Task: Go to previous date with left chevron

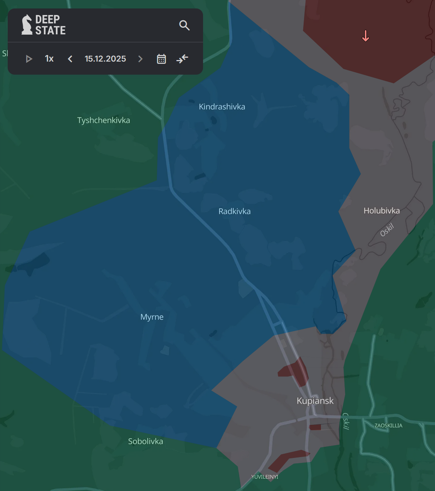Action: pos(70,59)
